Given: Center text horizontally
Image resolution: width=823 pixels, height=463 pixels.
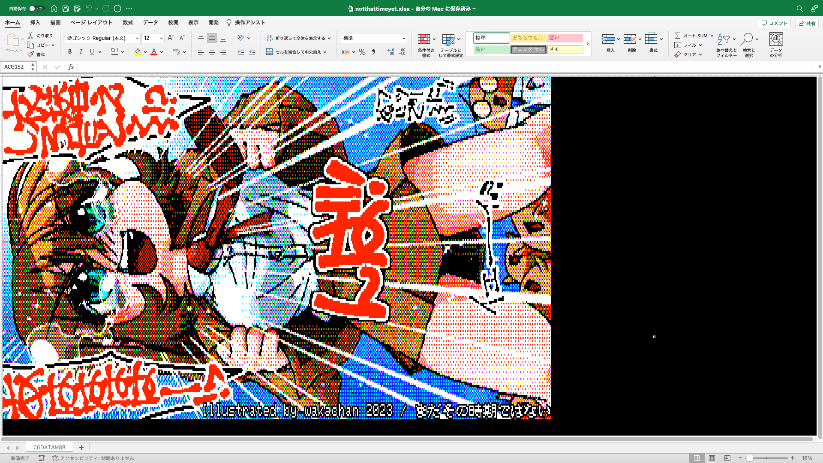Looking at the screenshot, I should tap(212, 52).
